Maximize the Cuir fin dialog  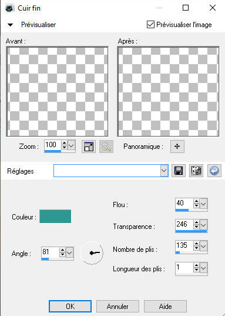tap(186, 8)
